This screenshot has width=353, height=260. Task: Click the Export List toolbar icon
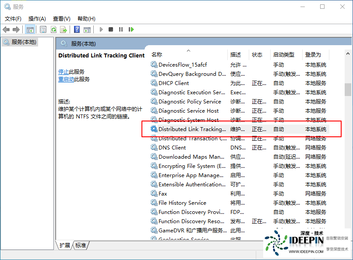click(64, 29)
